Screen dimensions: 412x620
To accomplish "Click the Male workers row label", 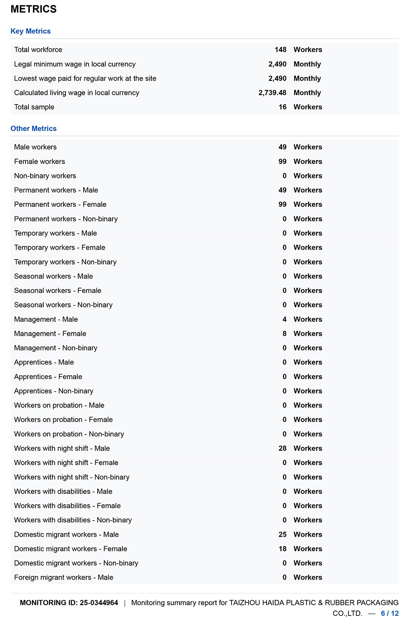I will tap(35, 147).
